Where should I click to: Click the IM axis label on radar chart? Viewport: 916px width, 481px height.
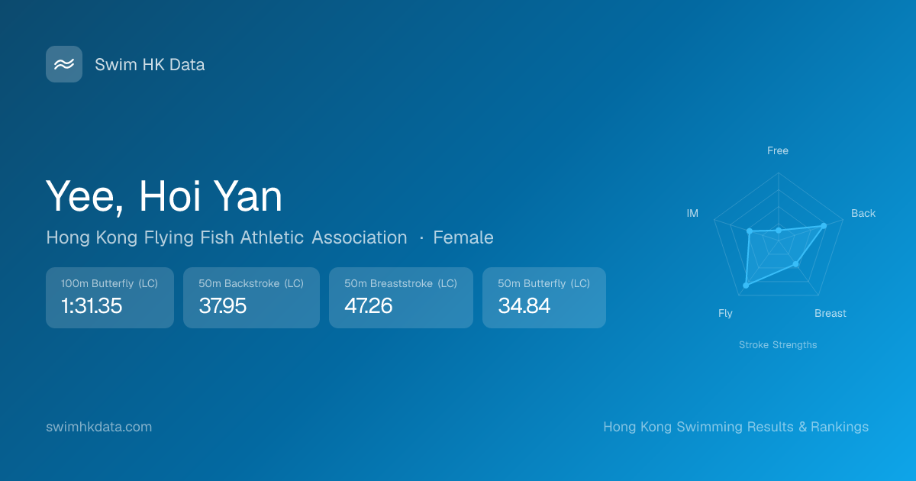(692, 214)
